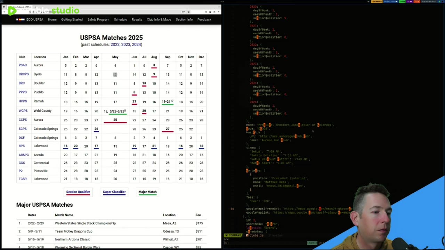Open the Feedback page
445x250 pixels.
(204, 19)
